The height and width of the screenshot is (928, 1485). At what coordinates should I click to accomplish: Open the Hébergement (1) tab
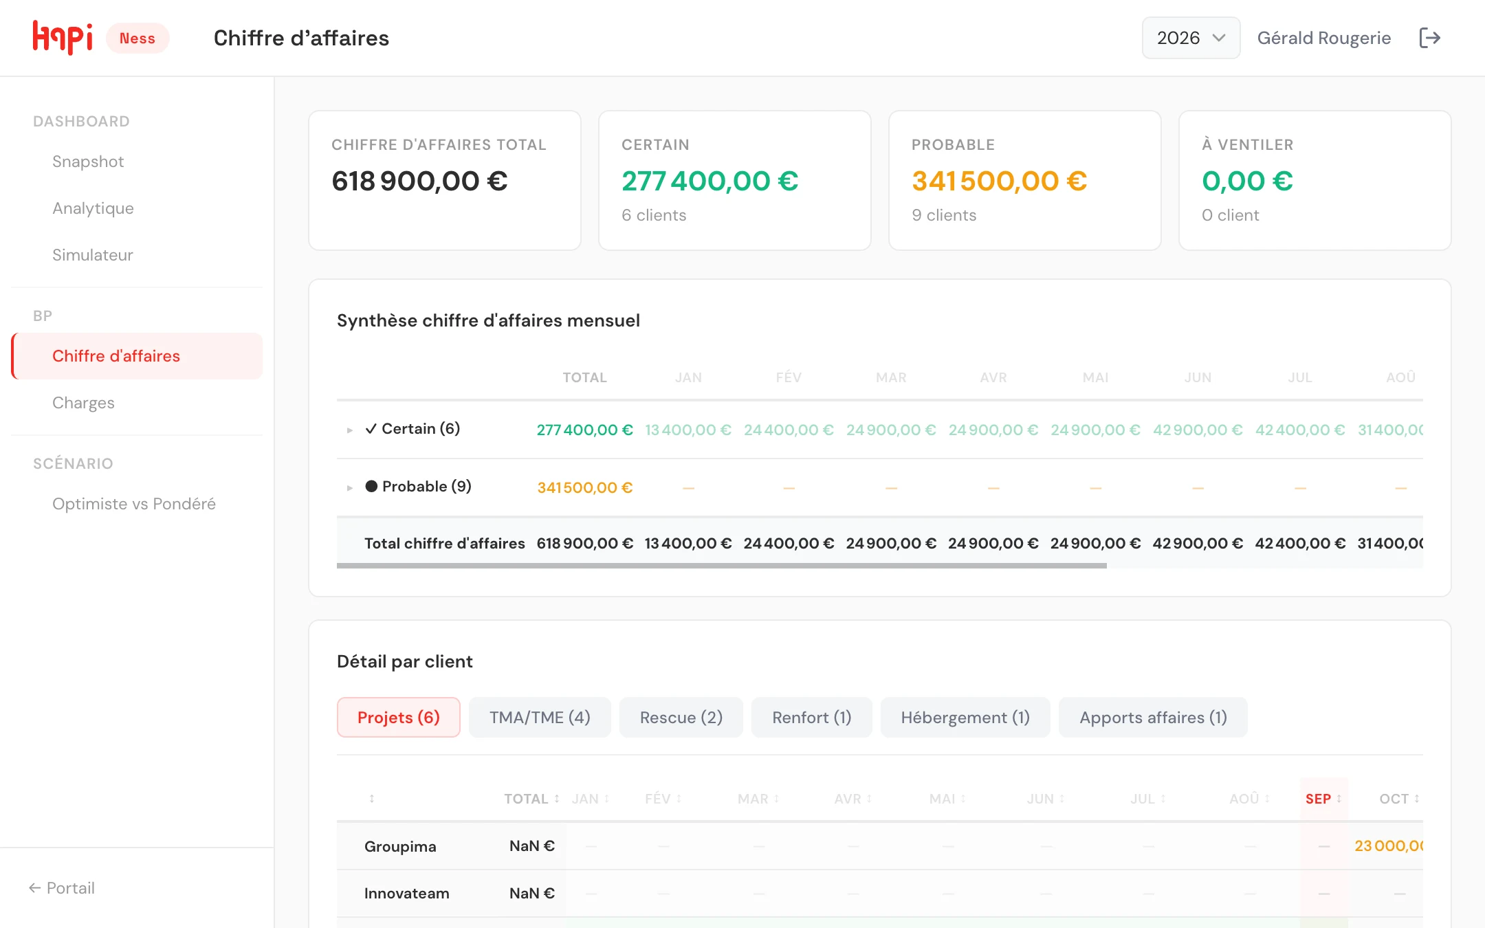click(965, 718)
